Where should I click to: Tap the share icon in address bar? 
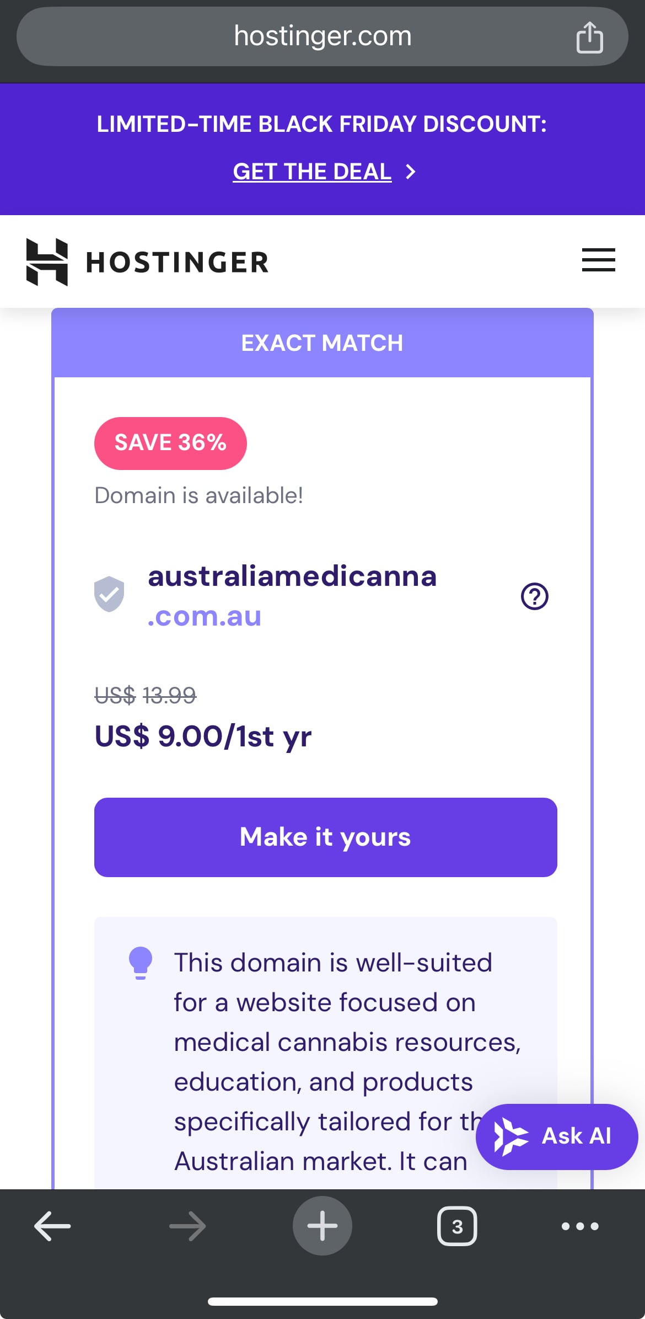[x=589, y=38]
